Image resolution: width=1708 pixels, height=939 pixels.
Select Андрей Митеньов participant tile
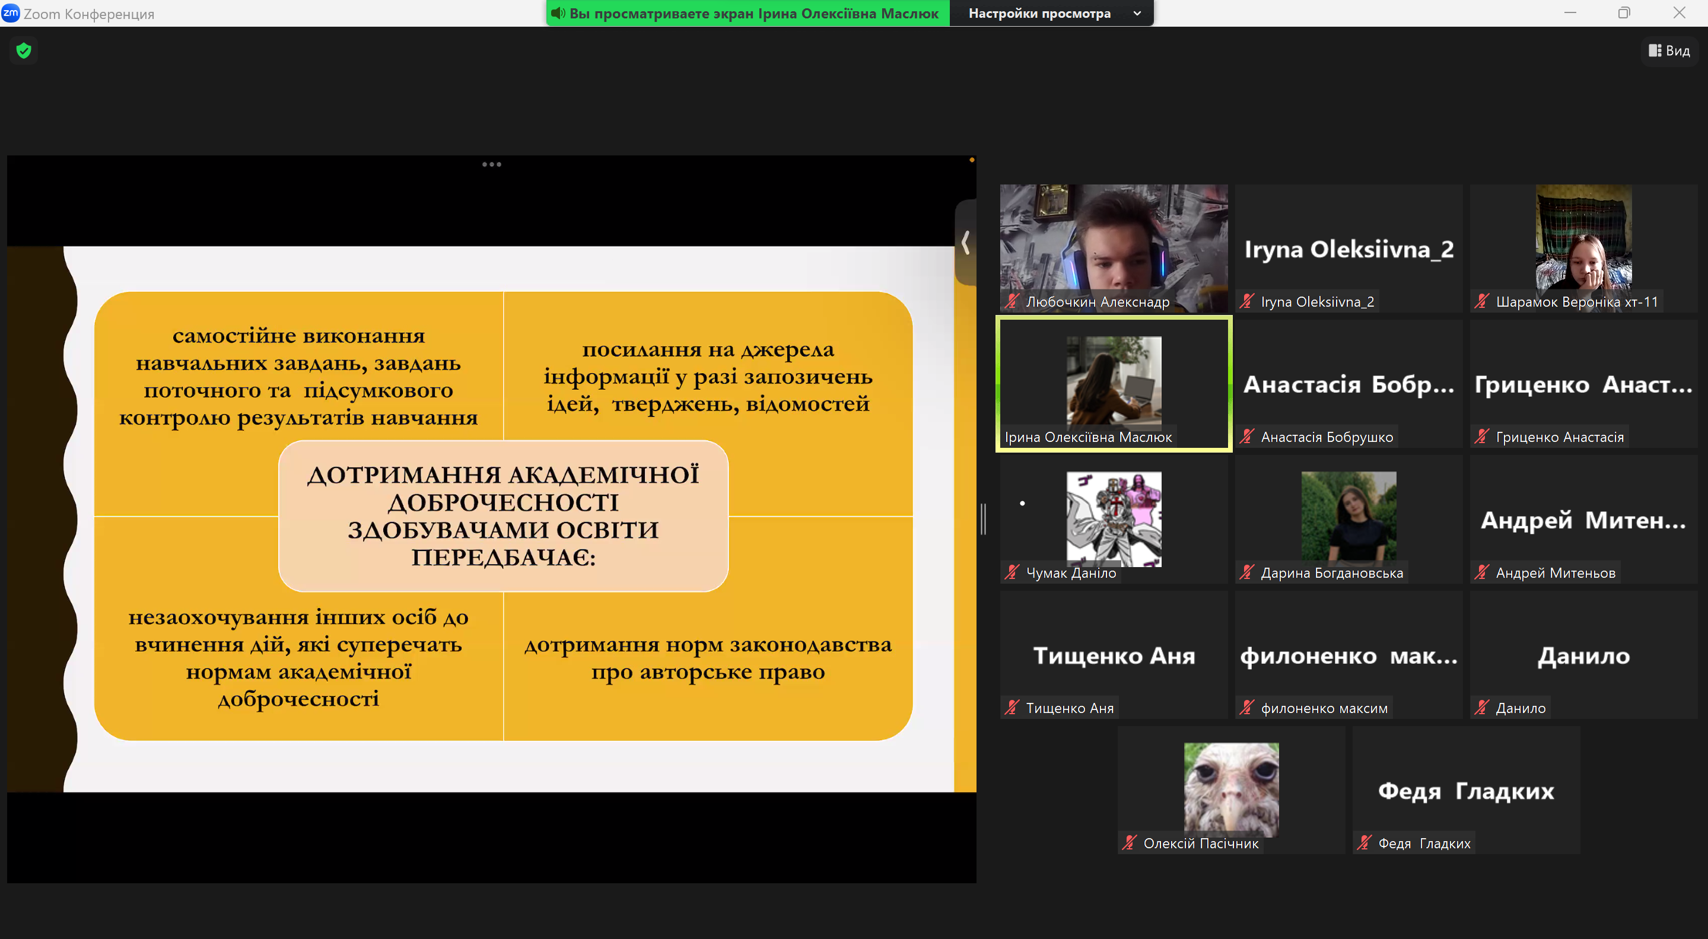[1583, 519]
